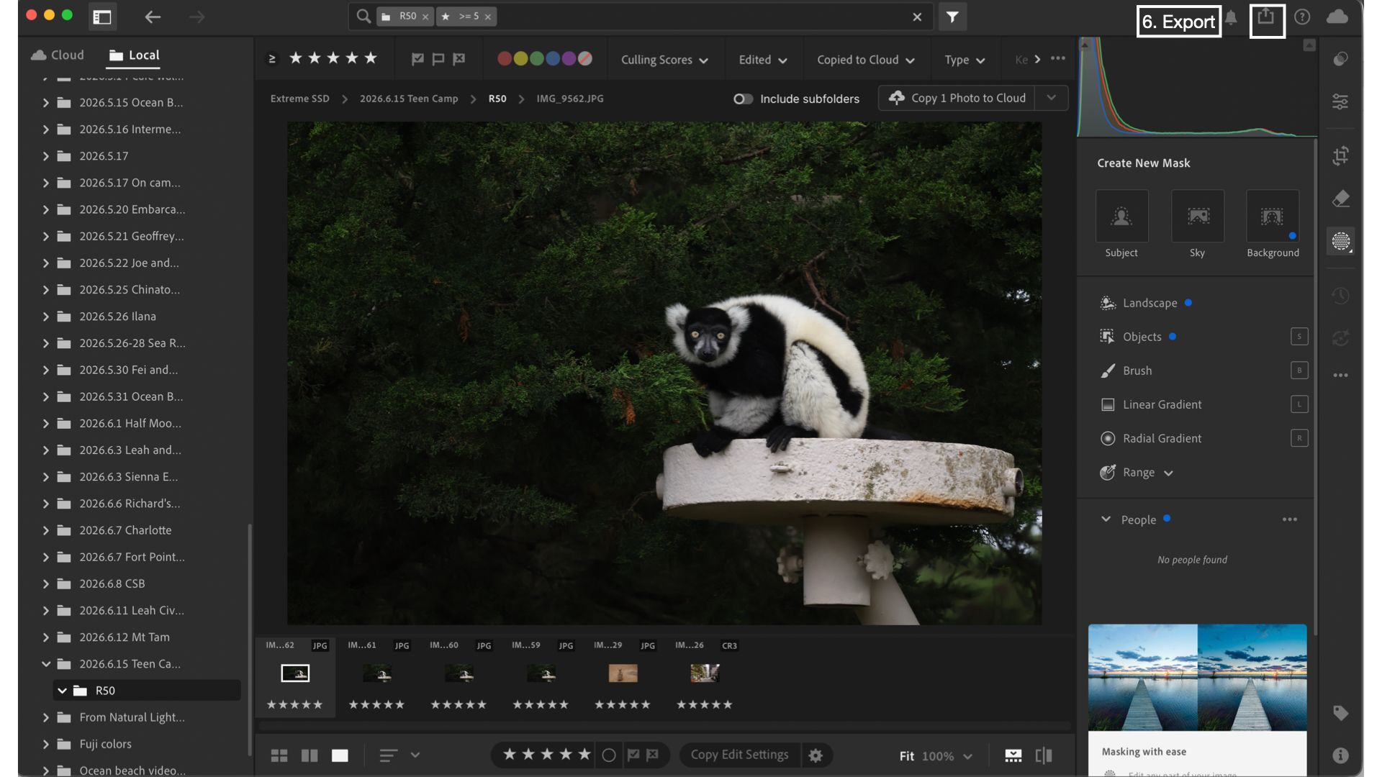Open filter bar more options ellipsis
1382x777 pixels.
click(x=1058, y=59)
